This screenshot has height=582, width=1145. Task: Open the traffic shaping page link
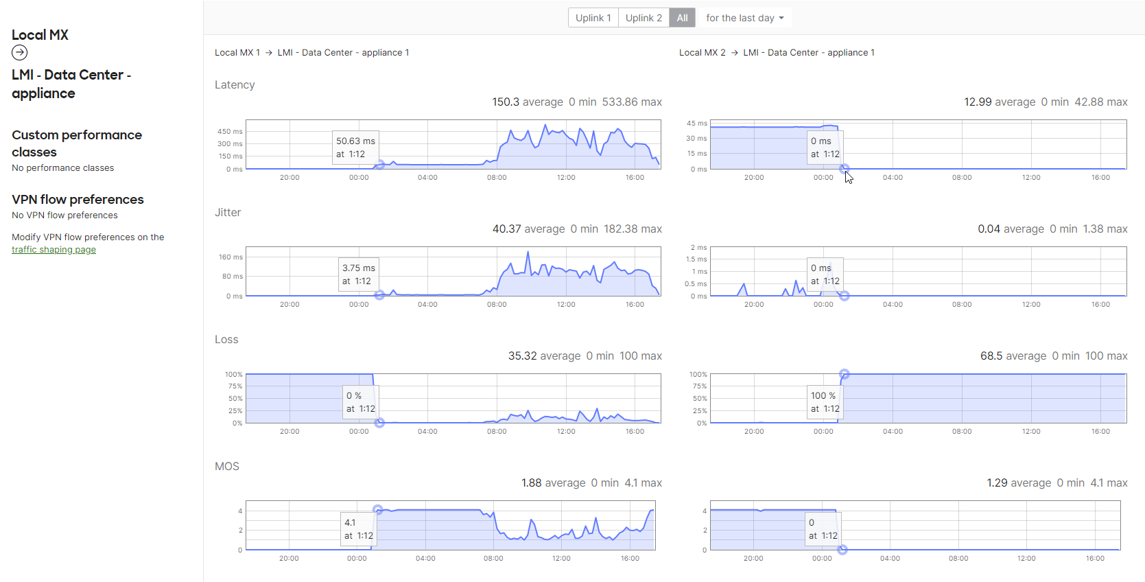coord(54,250)
